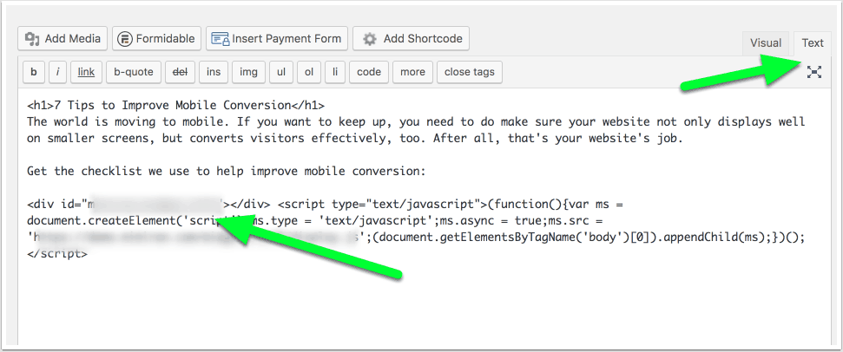Click the Add Media camera icon
Image resolution: width=843 pixels, height=352 pixels.
pos(33,39)
